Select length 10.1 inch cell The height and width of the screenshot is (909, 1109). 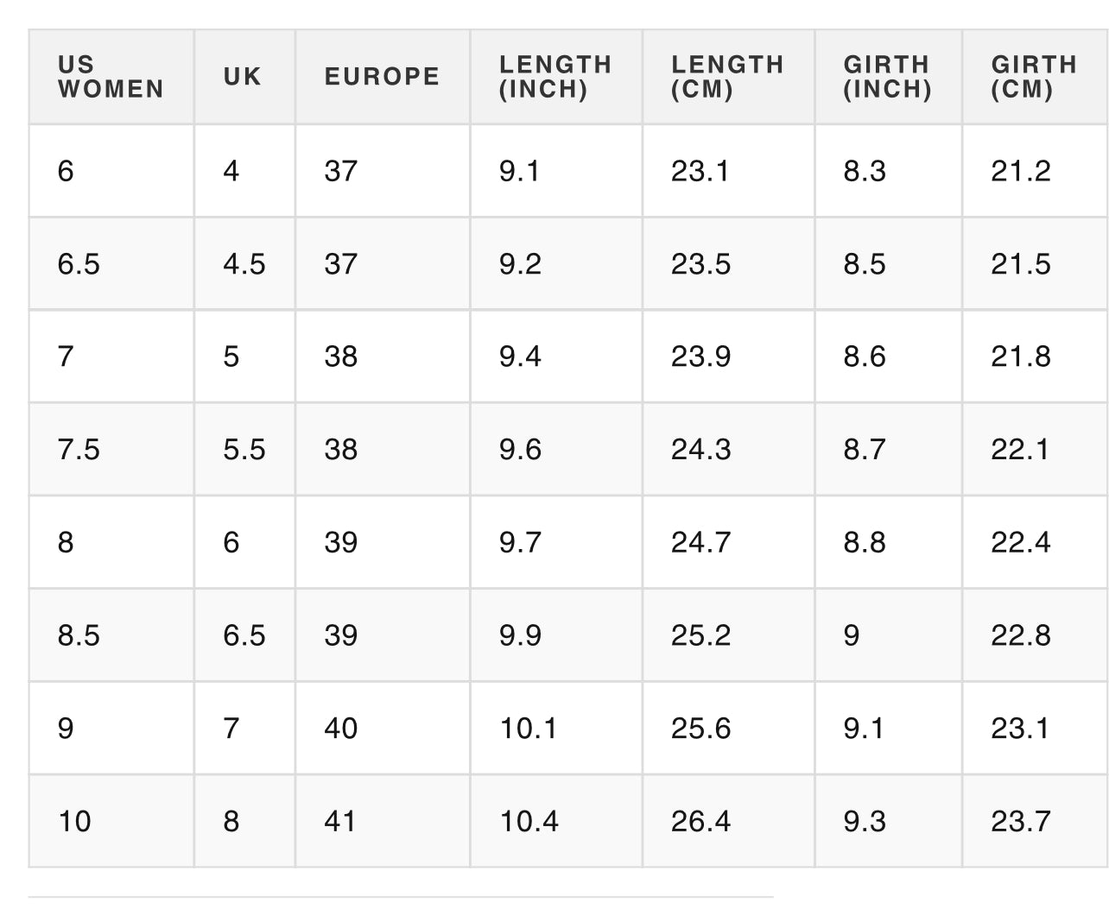556,728
